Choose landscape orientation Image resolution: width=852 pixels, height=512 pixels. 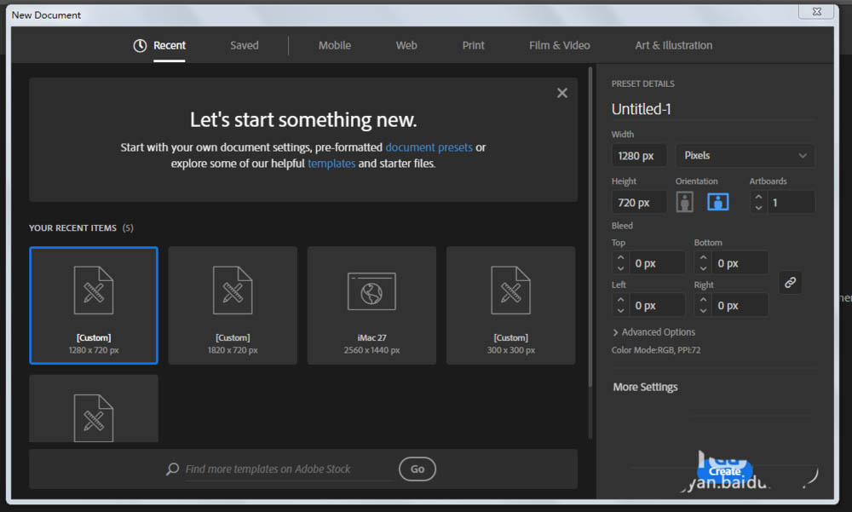(x=717, y=202)
